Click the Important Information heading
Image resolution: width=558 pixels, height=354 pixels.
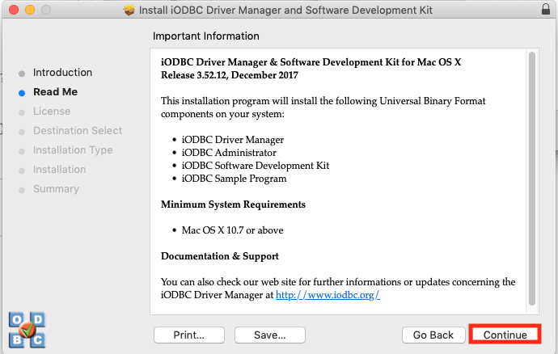point(206,36)
